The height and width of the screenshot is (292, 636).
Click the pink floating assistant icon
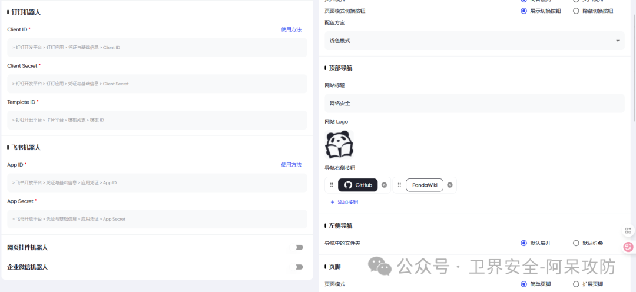pos(629,247)
